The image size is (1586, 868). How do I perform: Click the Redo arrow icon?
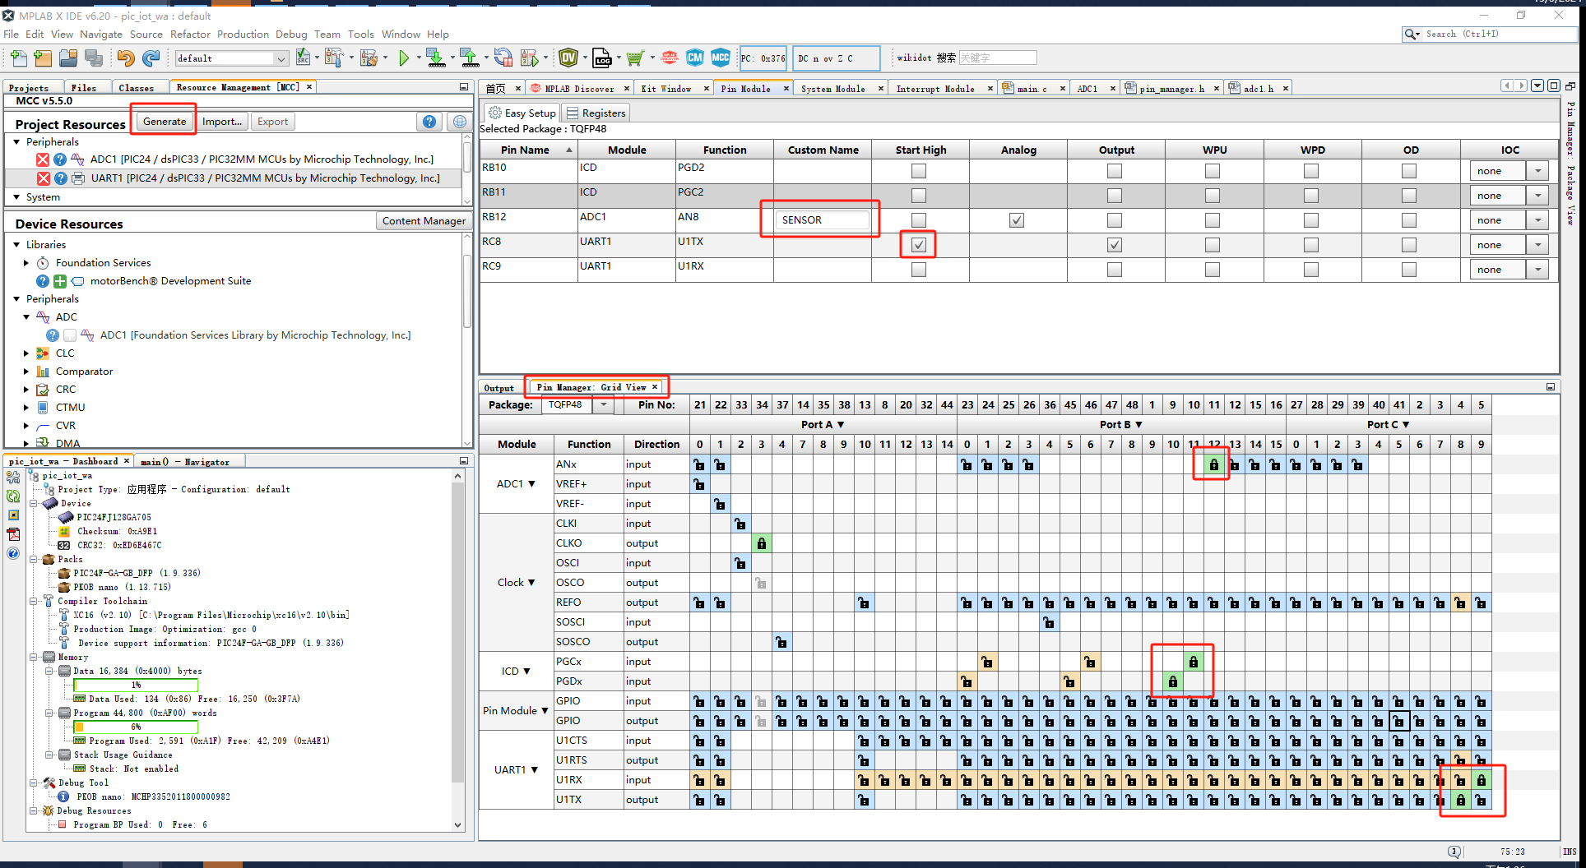[x=151, y=58]
